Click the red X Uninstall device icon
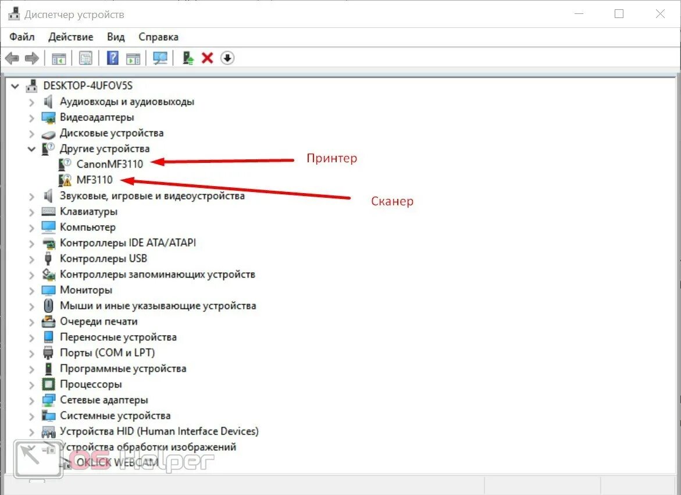The width and height of the screenshot is (681, 495). [x=207, y=58]
